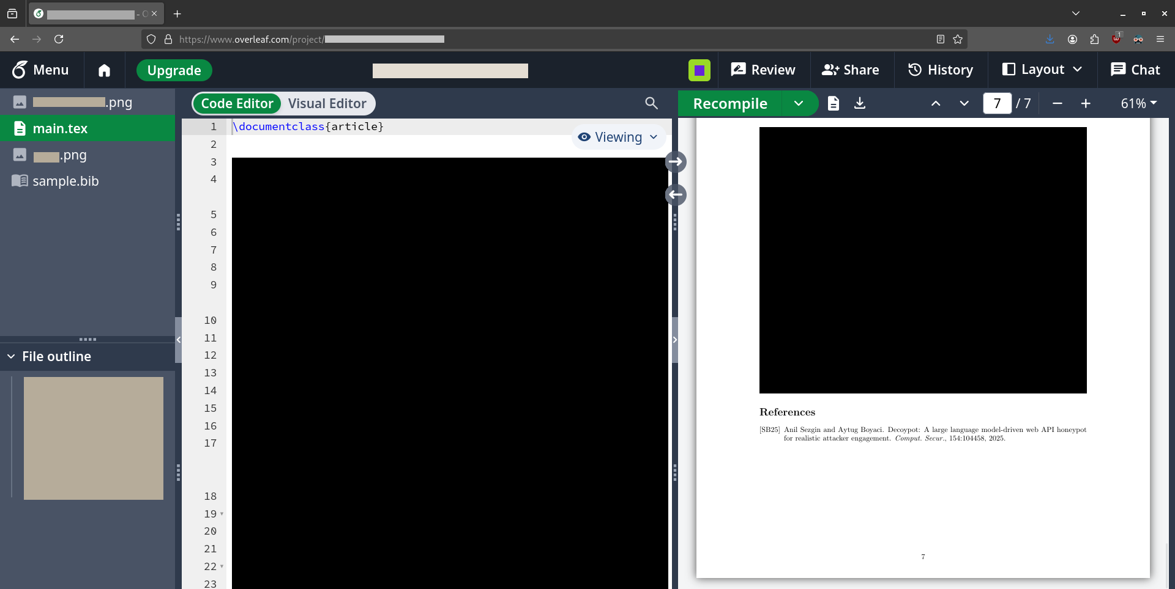
Task: Open the search icon in the editor
Action: point(651,103)
